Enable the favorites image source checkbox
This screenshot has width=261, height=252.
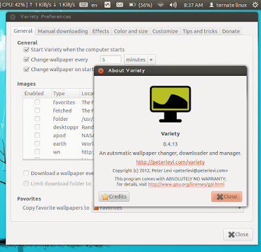pyautogui.click(x=37, y=102)
